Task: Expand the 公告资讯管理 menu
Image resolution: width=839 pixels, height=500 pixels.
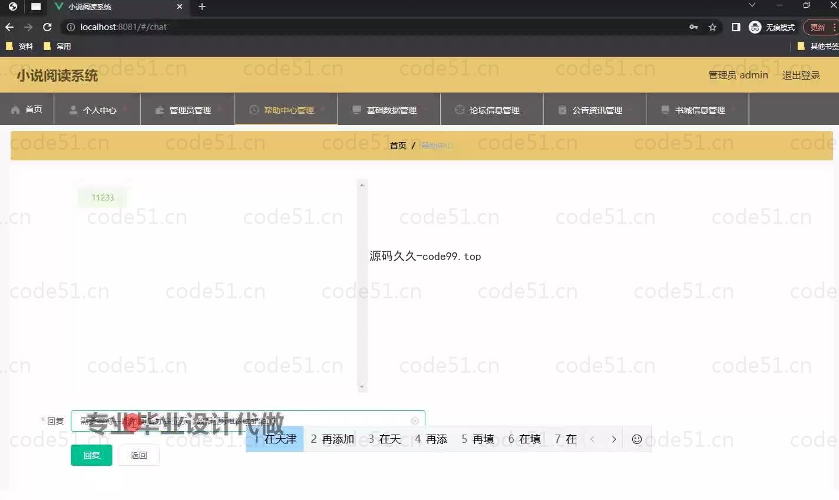Action: (x=594, y=110)
